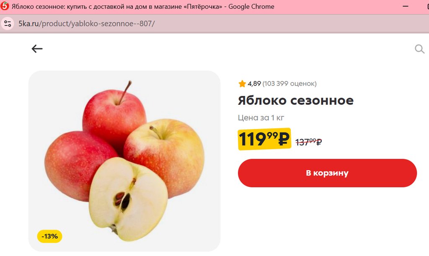Click the -13% discount badge
Screen dimensions: 429x256
49,236
